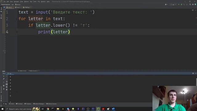Open File Explorer from the taskbar
The image size is (197, 111).
pyautogui.click(x=58, y=109)
